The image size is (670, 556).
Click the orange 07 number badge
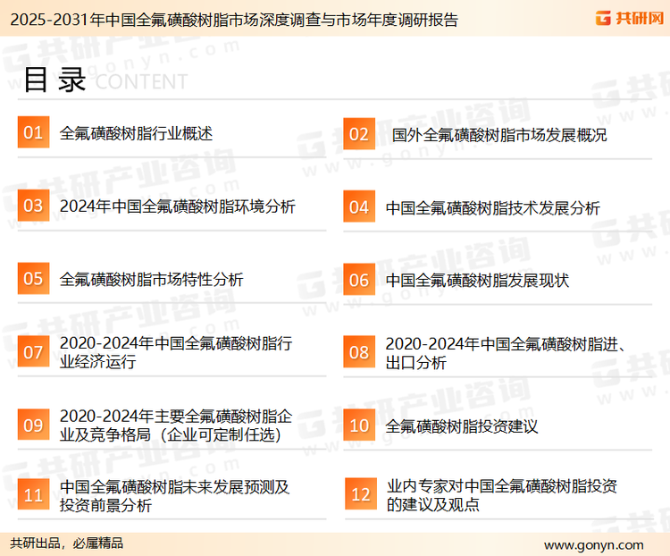(33, 351)
